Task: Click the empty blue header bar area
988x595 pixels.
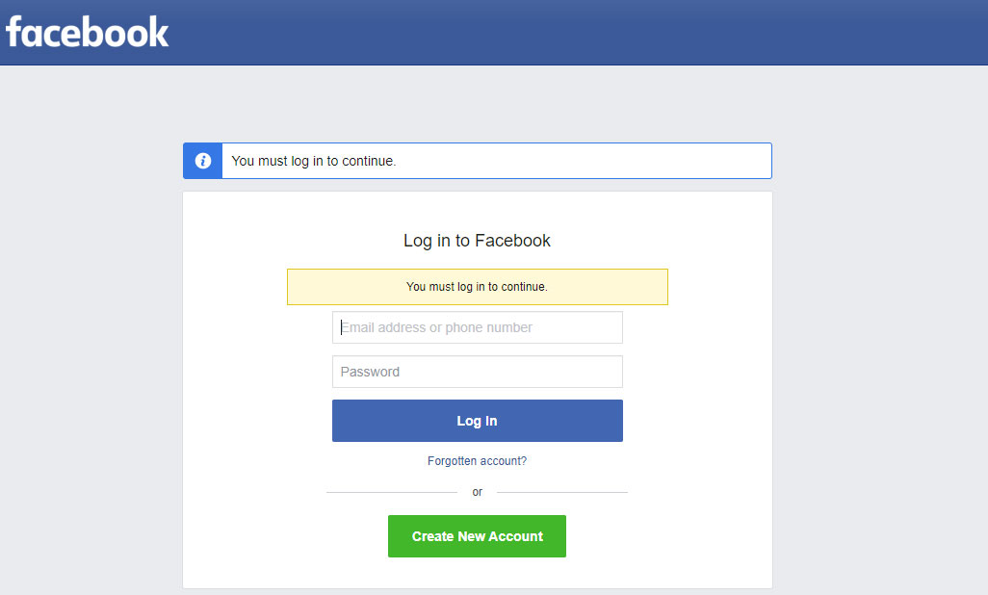Action: pos(578,32)
